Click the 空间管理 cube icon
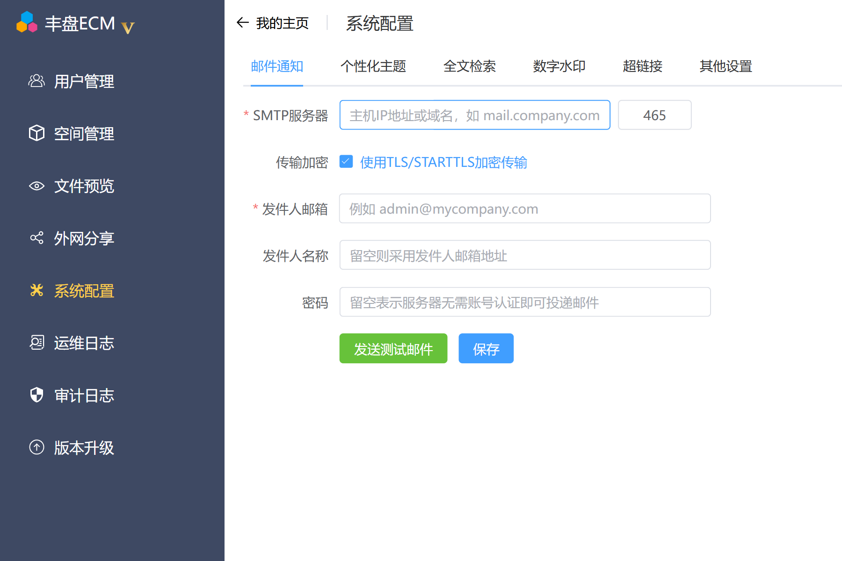 click(36, 134)
